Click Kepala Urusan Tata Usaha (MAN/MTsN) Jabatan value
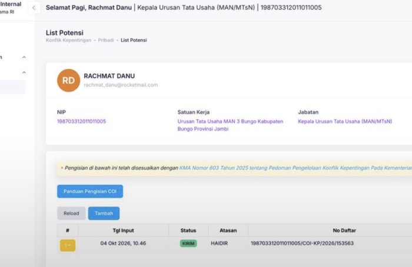 (345, 121)
